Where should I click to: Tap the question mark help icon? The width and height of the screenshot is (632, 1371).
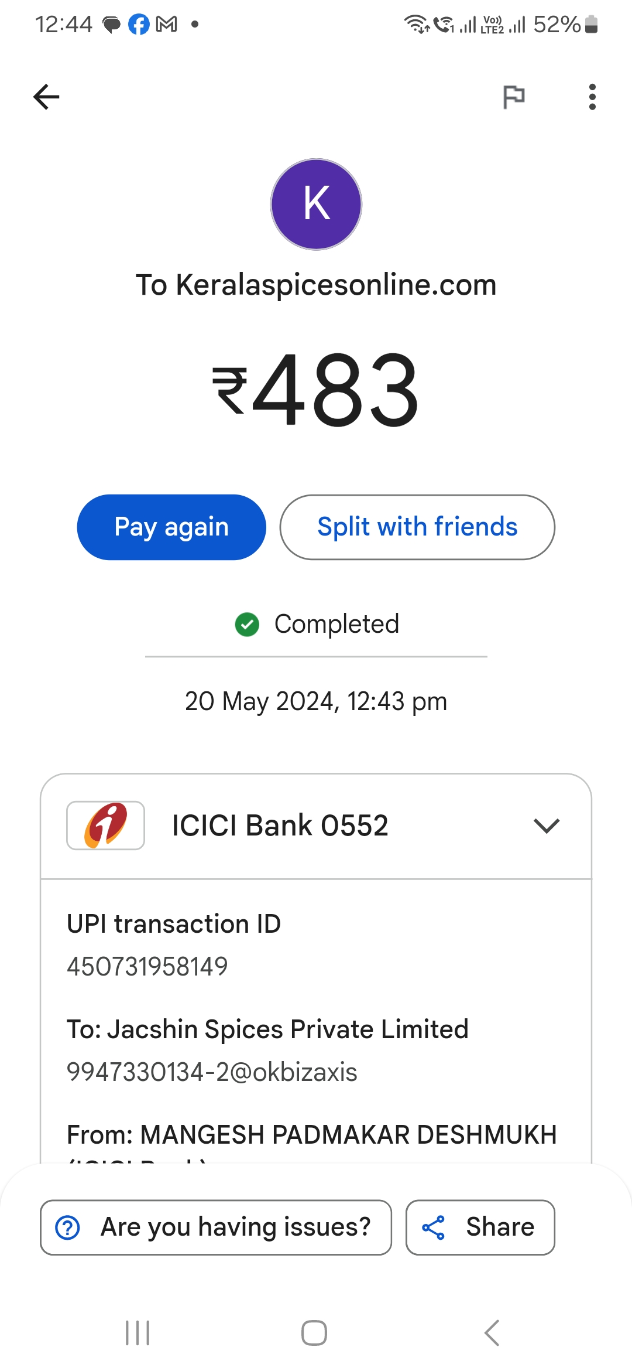(x=68, y=1227)
